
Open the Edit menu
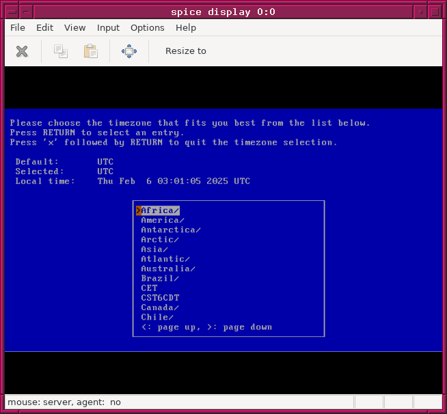44,28
